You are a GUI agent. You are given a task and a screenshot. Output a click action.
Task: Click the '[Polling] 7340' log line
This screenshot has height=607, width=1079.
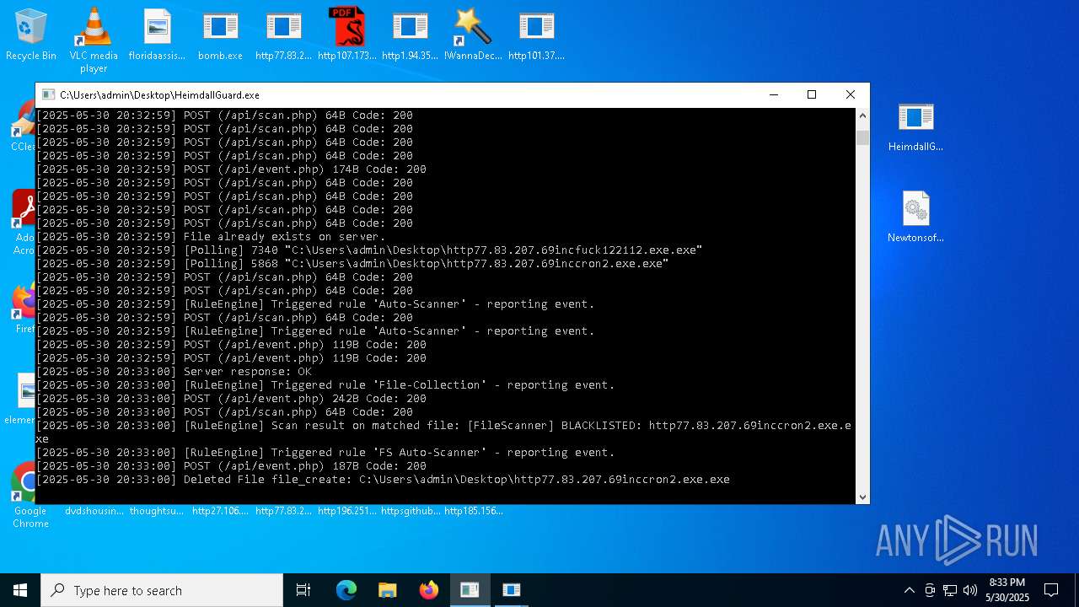coord(369,250)
